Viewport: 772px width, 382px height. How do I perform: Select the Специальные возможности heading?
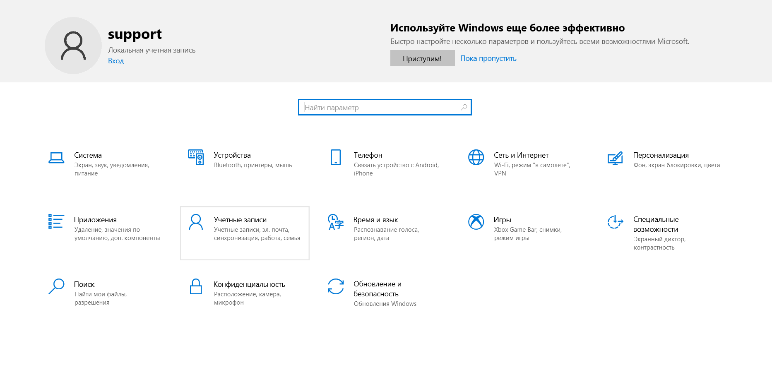656,224
